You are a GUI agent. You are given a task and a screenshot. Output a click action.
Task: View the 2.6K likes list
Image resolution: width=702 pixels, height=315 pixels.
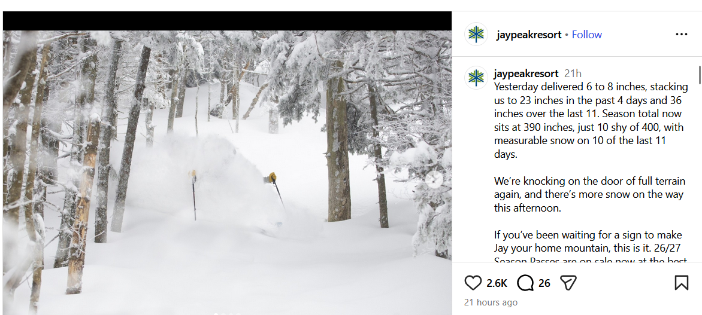[x=497, y=283]
